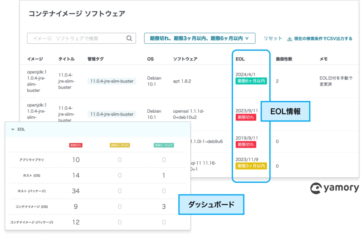
Task: Click expired count 34 for ホスト (パッケージ)
Action: point(76,191)
